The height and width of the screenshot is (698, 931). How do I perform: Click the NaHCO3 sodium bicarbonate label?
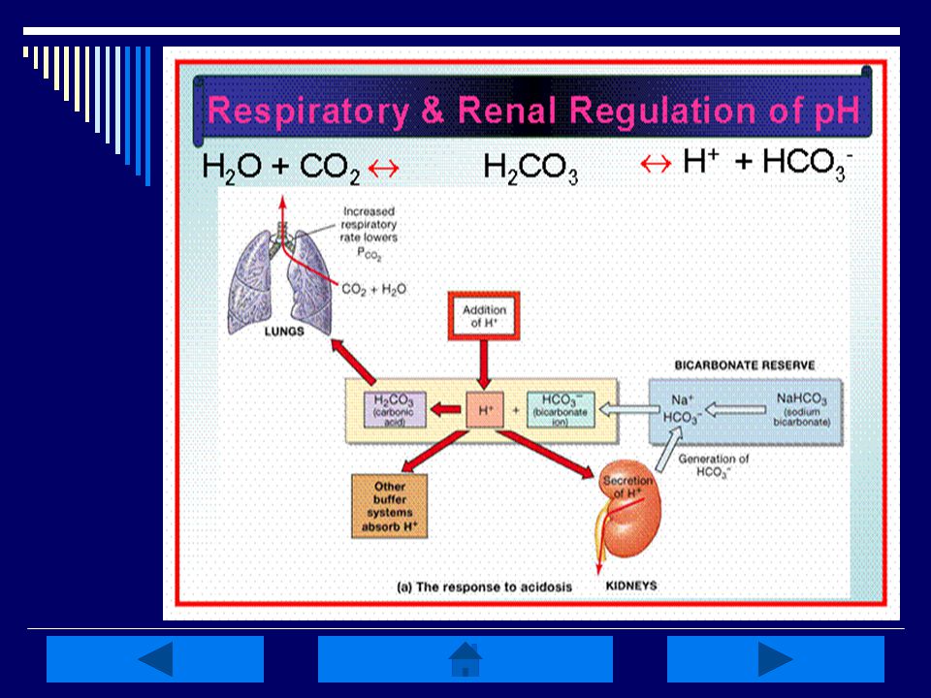(x=802, y=409)
